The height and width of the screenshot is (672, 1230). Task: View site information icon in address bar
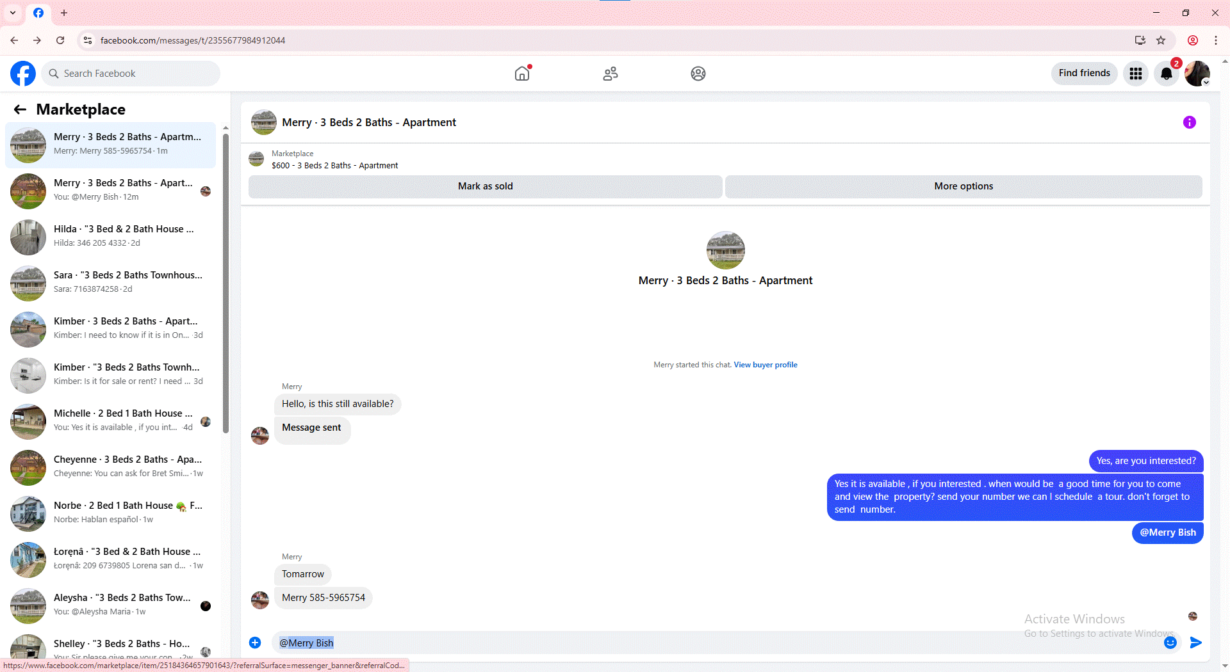pos(88,40)
